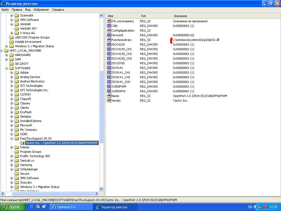Click the FunctionLibrary string value icon
The image size is (281, 211).
click(x=109, y=40)
